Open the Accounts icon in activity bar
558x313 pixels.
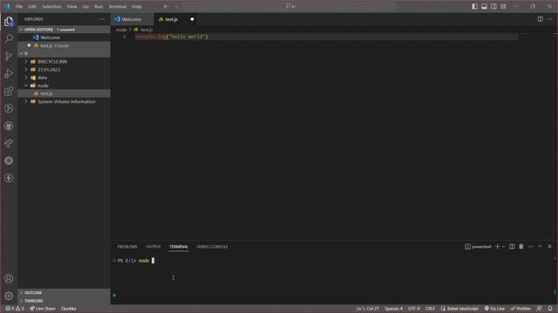tap(9, 278)
